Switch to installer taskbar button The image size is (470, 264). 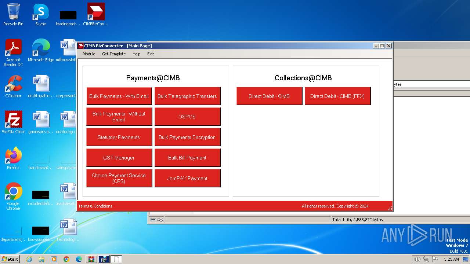click(x=104, y=259)
